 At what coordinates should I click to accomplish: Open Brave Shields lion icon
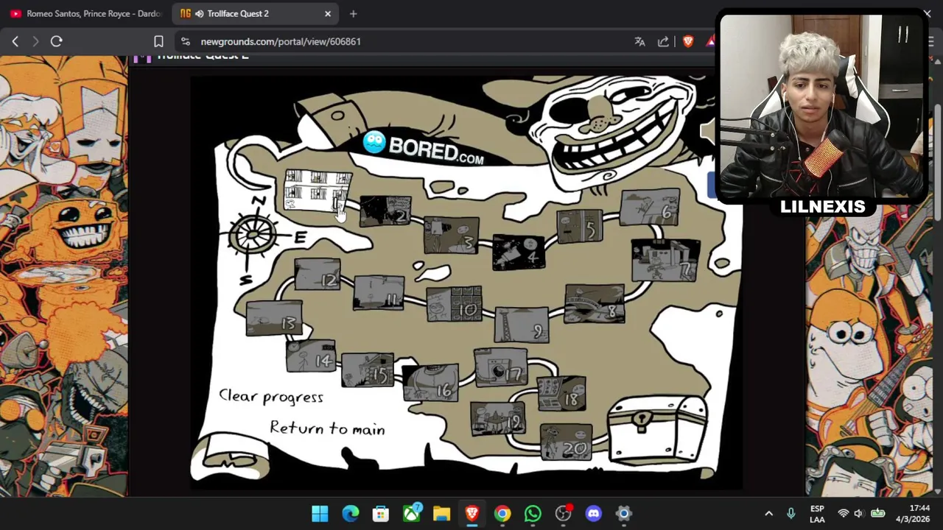[688, 41]
